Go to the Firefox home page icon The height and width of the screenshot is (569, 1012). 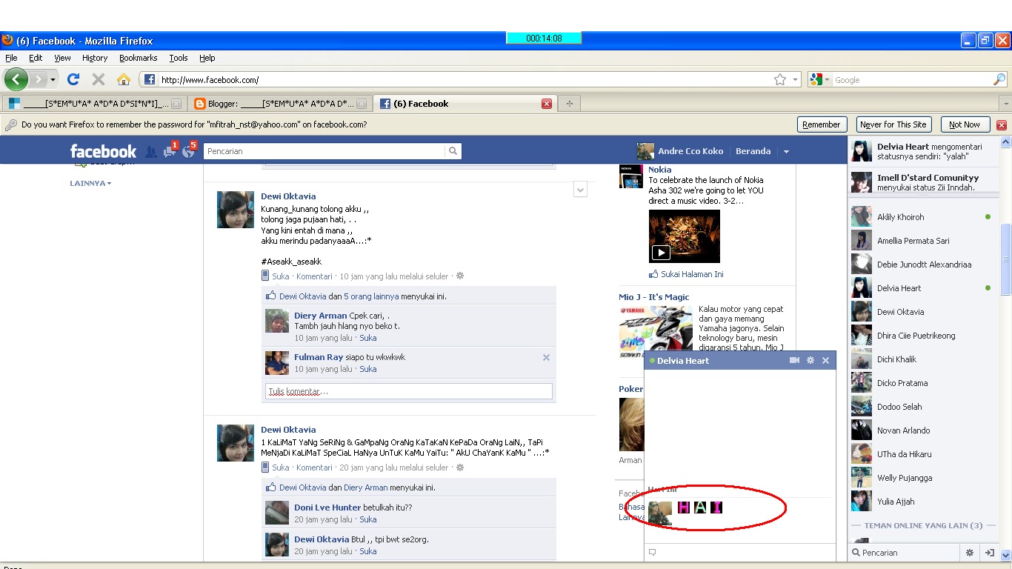coord(124,79)
